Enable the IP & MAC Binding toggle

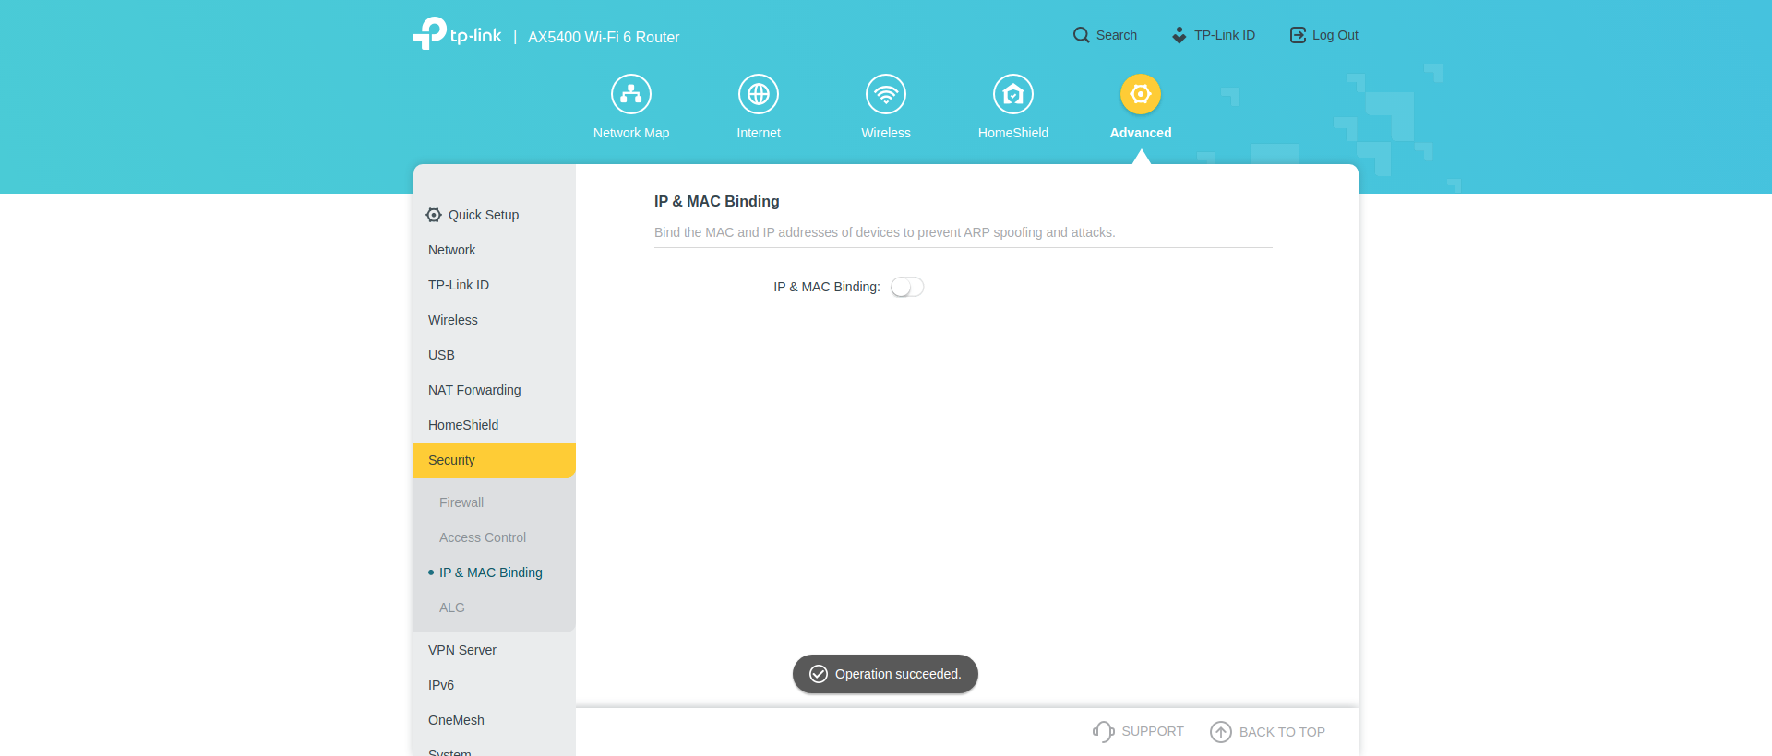(907, 288)
